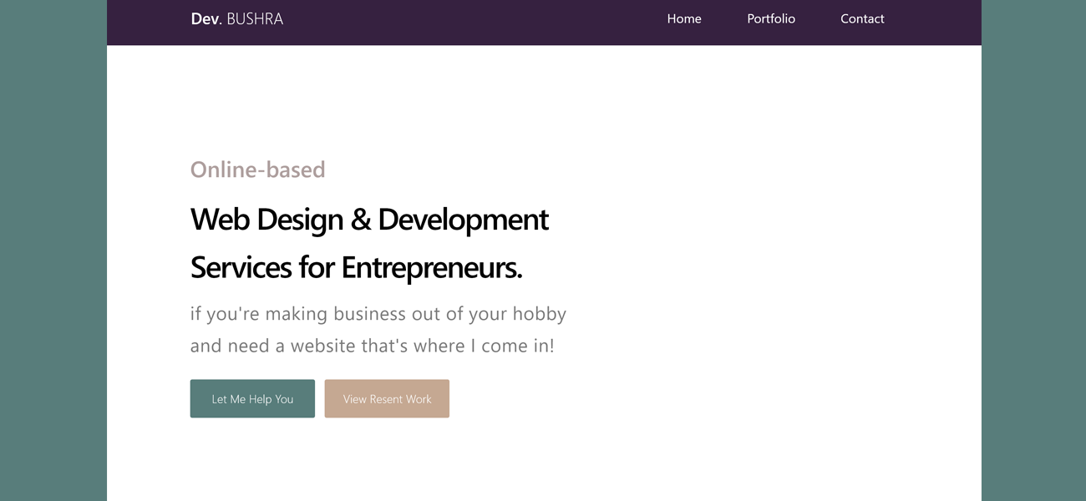The width and height of the screenshot is (1086, 501).
Task: Click the teal background right of the page
Action: click(1033, 250)
